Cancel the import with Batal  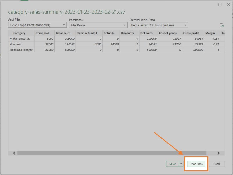(217, 164)
